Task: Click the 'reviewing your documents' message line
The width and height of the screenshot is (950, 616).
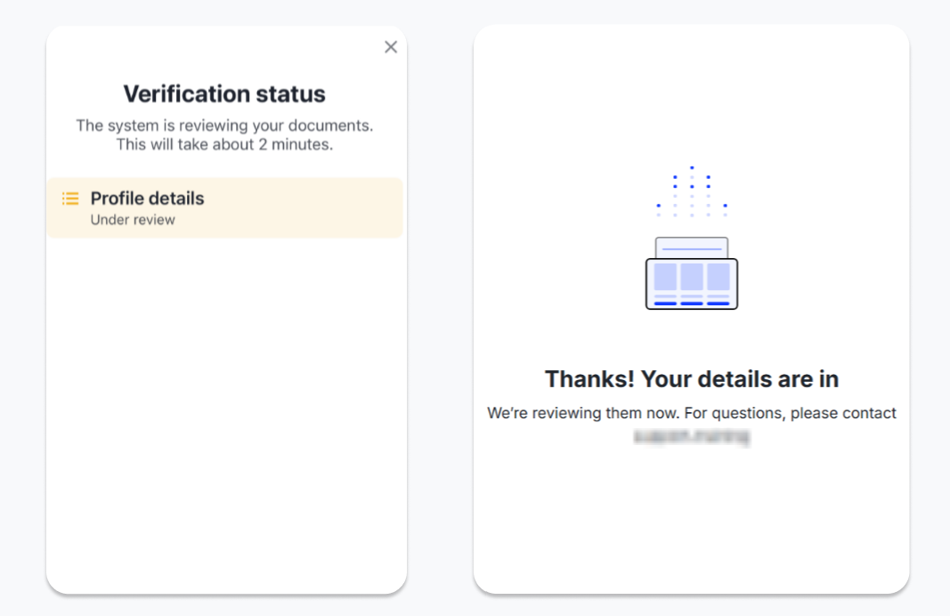Action: coord(224,126)
